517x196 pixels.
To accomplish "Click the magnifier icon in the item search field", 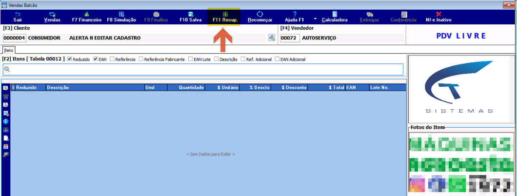I will point(7,70).
